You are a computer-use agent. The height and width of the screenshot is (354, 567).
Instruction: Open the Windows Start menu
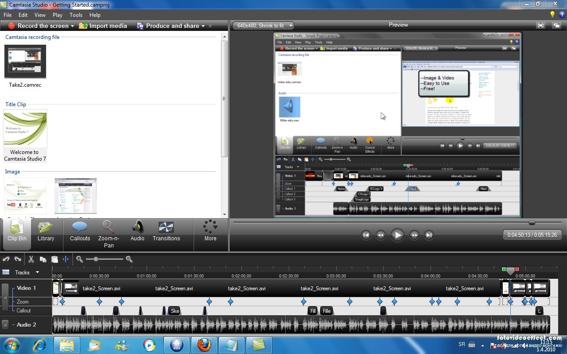[11, 345]
